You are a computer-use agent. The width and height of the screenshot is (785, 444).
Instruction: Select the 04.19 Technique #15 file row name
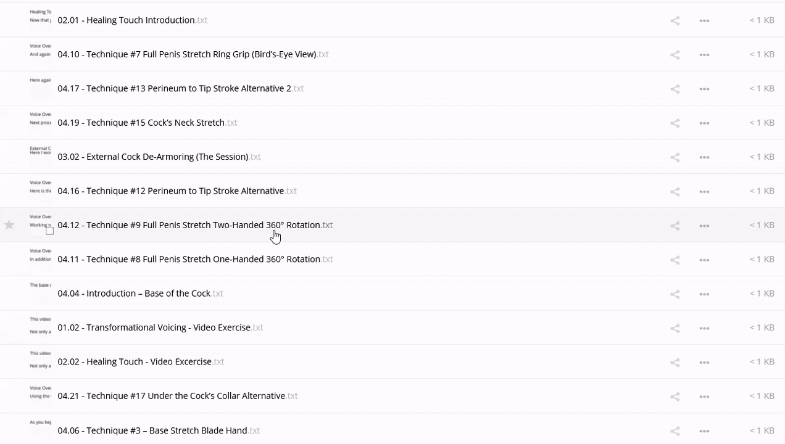(141, 122)
